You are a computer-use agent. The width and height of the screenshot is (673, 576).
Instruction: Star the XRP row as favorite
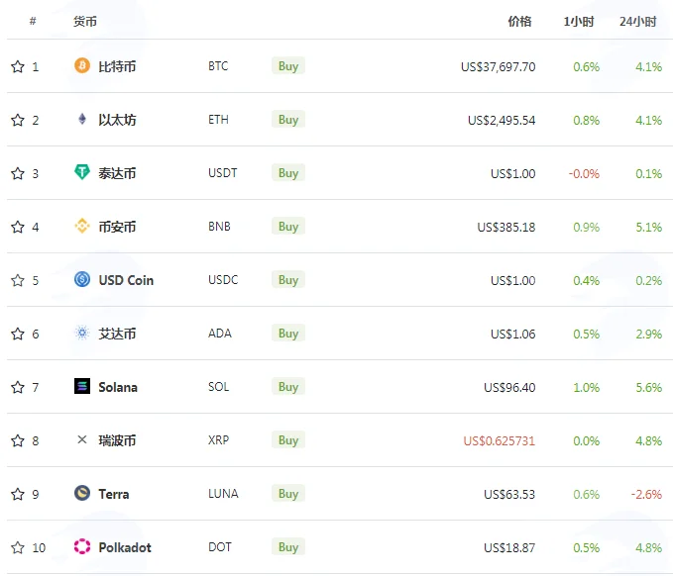[18, 440]
